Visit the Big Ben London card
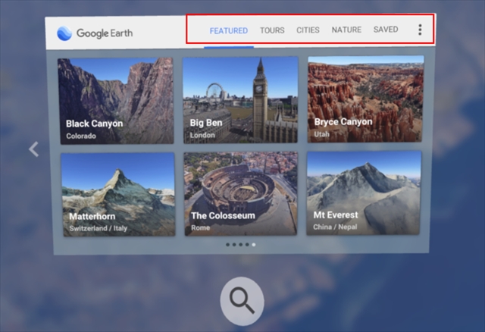 (x=240, y=100)
